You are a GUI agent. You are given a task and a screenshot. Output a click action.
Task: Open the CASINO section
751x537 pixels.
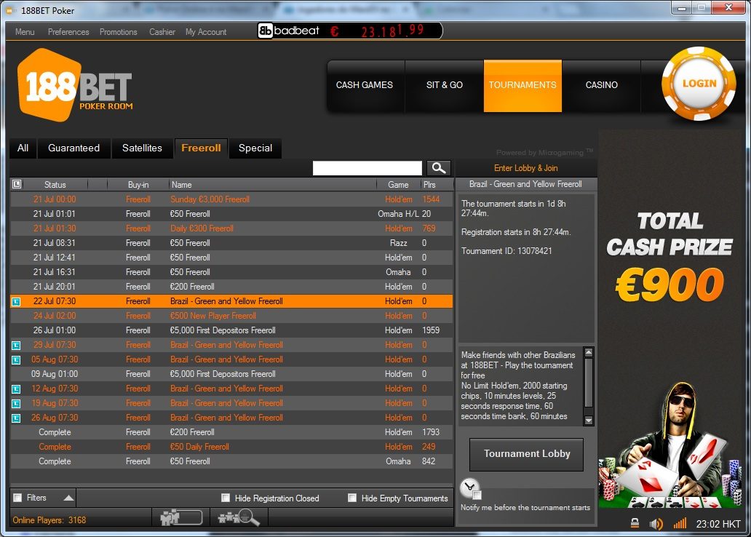click(602, 85)
